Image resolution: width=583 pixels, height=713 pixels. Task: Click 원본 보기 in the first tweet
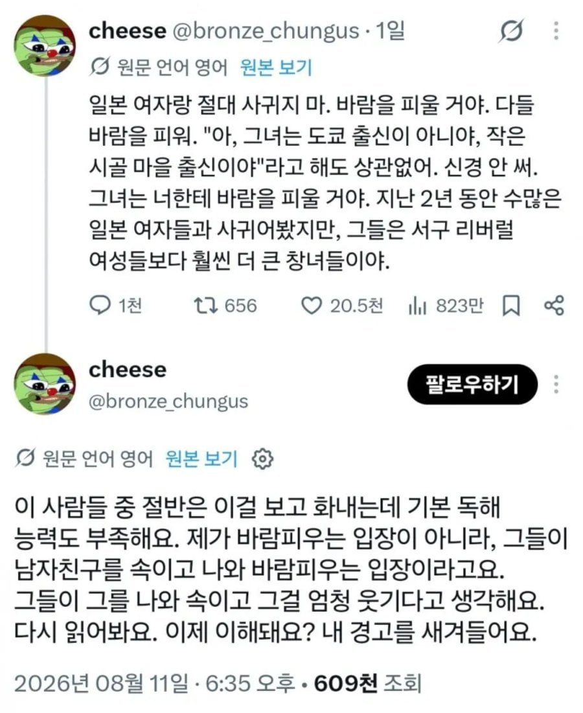tap(276, 67)
